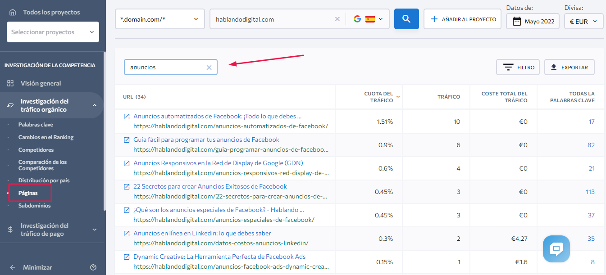The width and height of the screenshot is (606, 275).
Task: Open link Anuncios en línea en Linkedin
Action: click(x=202, y=233)
